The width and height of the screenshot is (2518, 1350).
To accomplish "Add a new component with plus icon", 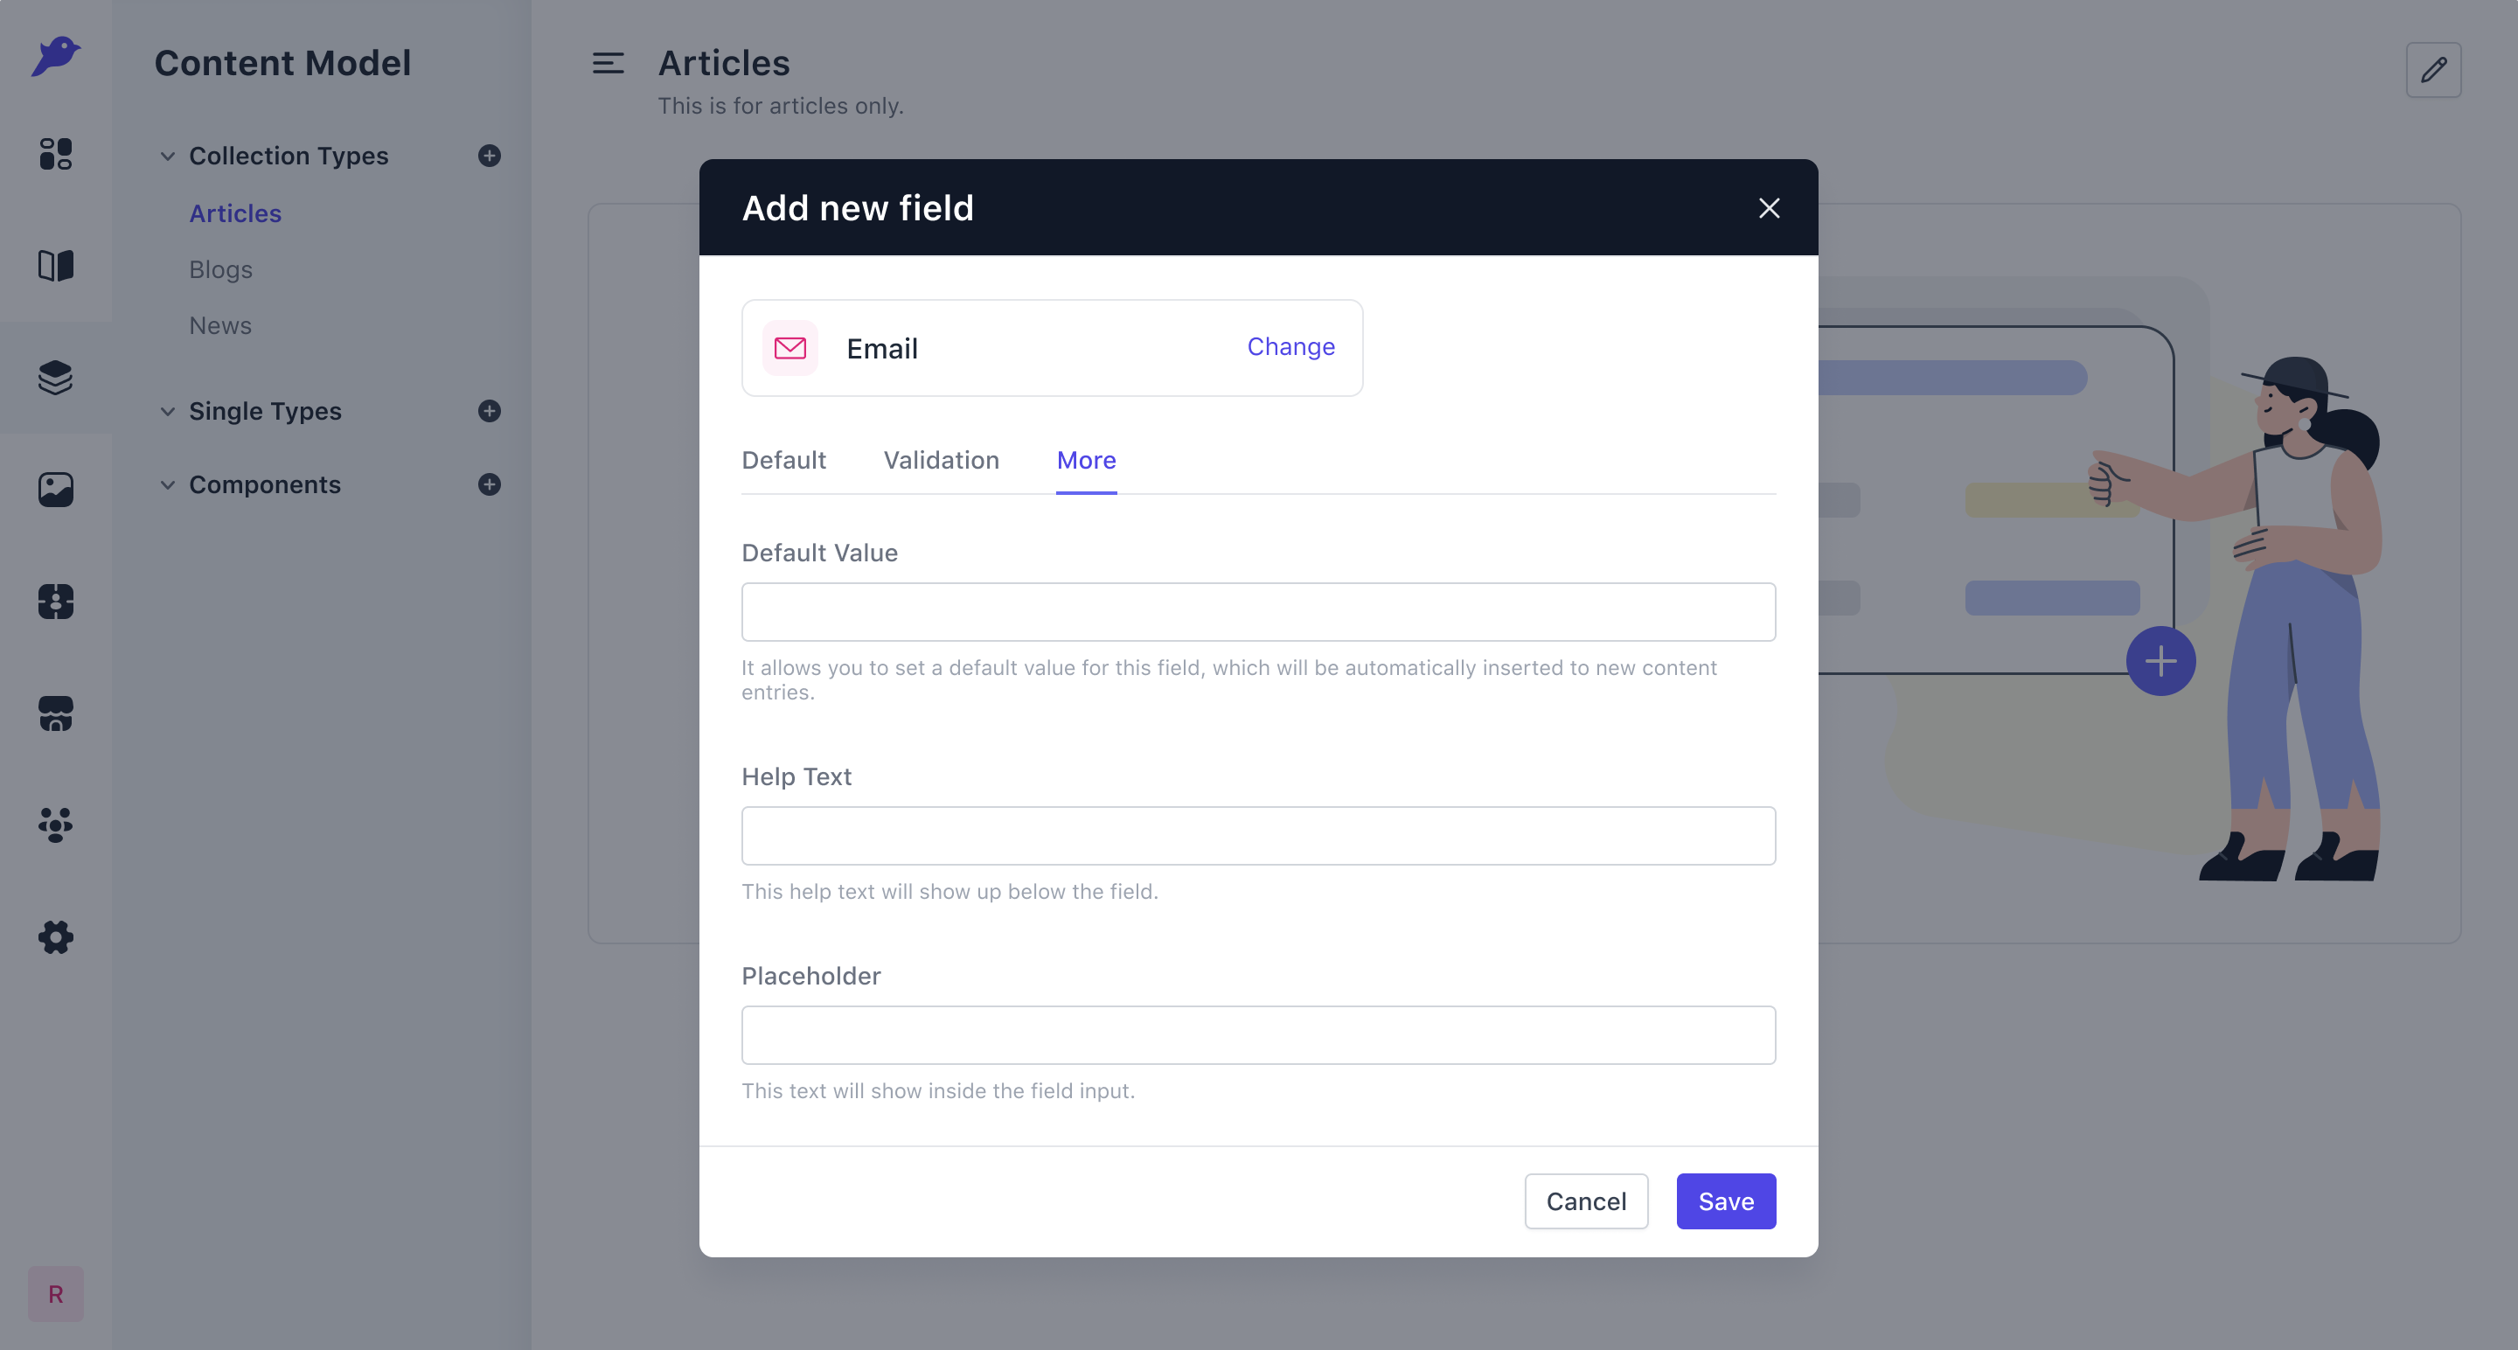I will (x=490, y=484).
